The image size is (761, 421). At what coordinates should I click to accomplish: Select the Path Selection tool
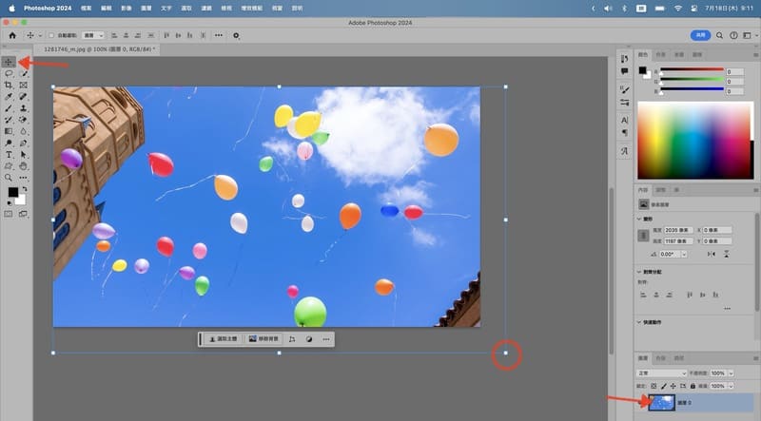tap(23, 155)
